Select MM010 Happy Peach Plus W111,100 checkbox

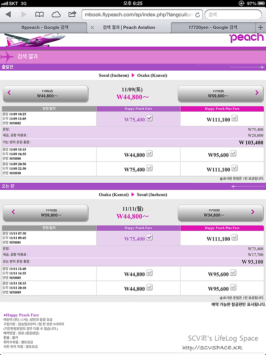coord(235,168)
